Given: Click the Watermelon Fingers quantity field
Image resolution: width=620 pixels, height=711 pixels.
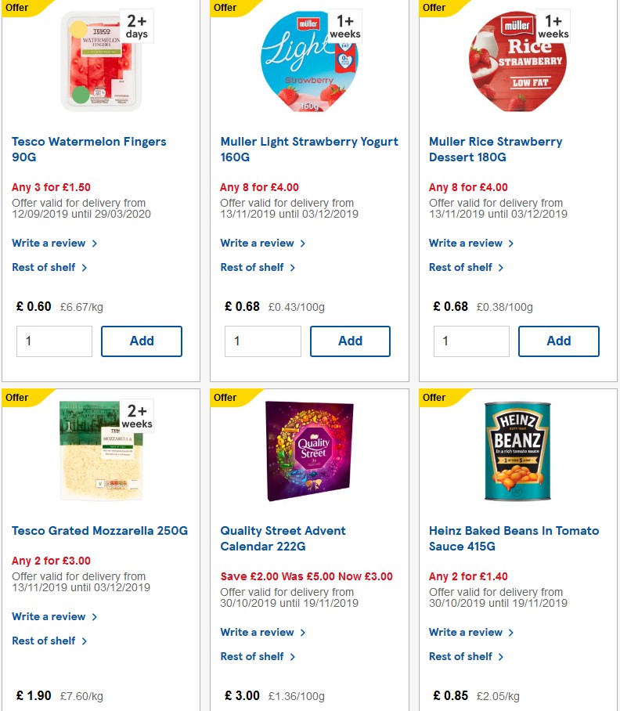Looking at the screenshot, I should (54, 341).
